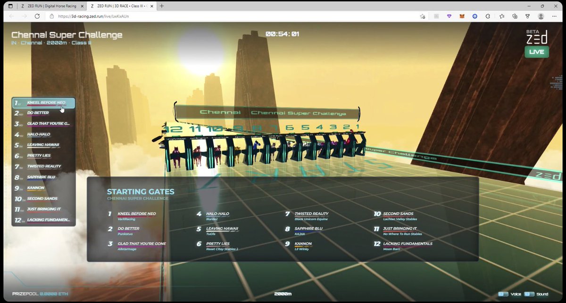Click gate 12 LACKING FUNDAMENTALS entry
Screen dimensions: 566x303
403,246
